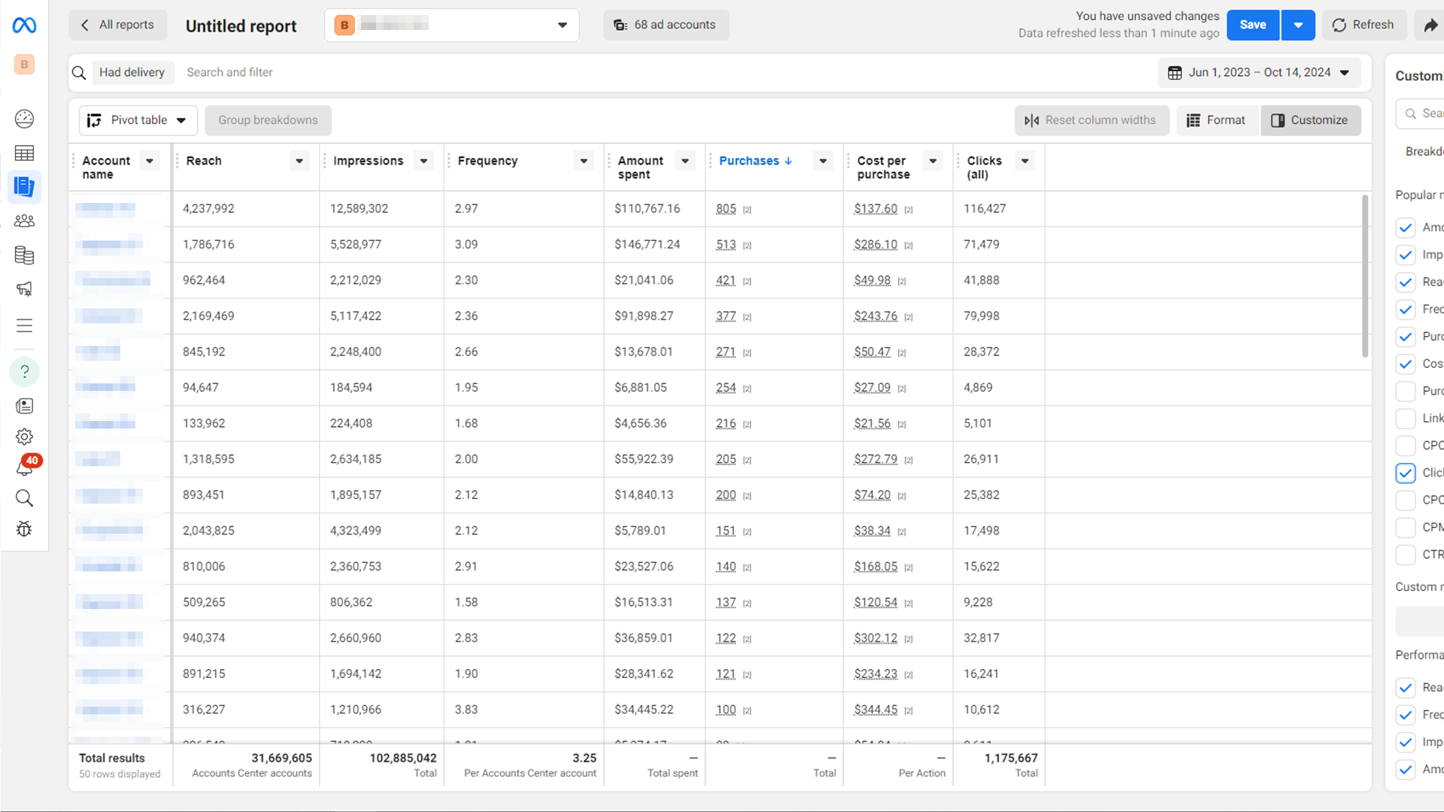Open the audiences people icon in sidebar
Screen dimensions: 1444x812
(x=24, y=221)
